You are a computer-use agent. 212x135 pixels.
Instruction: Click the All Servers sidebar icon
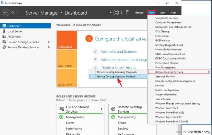tap(4, 37)
